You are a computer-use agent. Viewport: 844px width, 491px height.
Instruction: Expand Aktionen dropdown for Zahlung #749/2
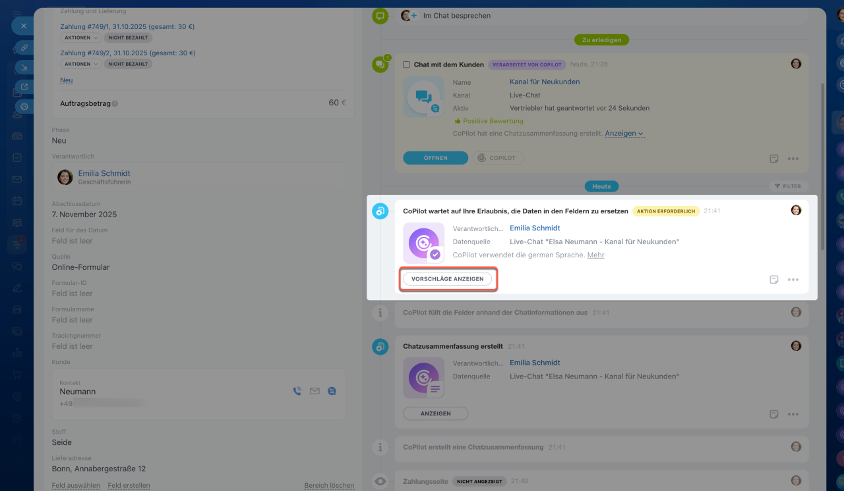pyautogui.click(x=81, y=64)
